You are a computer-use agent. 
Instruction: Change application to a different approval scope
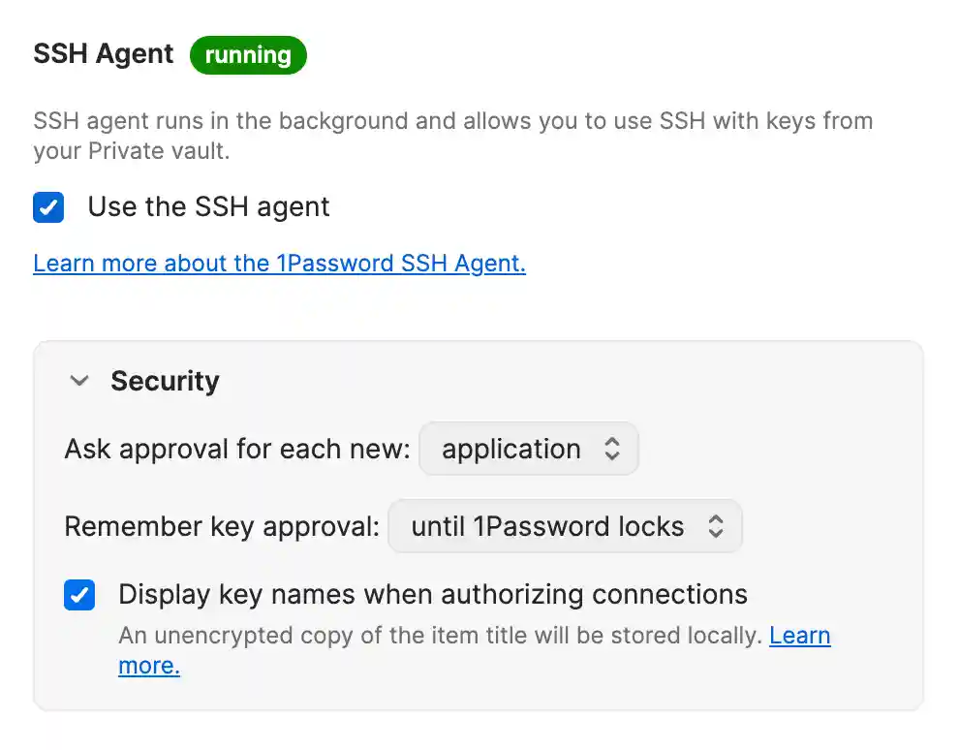529,449
